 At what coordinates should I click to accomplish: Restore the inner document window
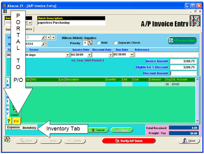pos(195,11)
